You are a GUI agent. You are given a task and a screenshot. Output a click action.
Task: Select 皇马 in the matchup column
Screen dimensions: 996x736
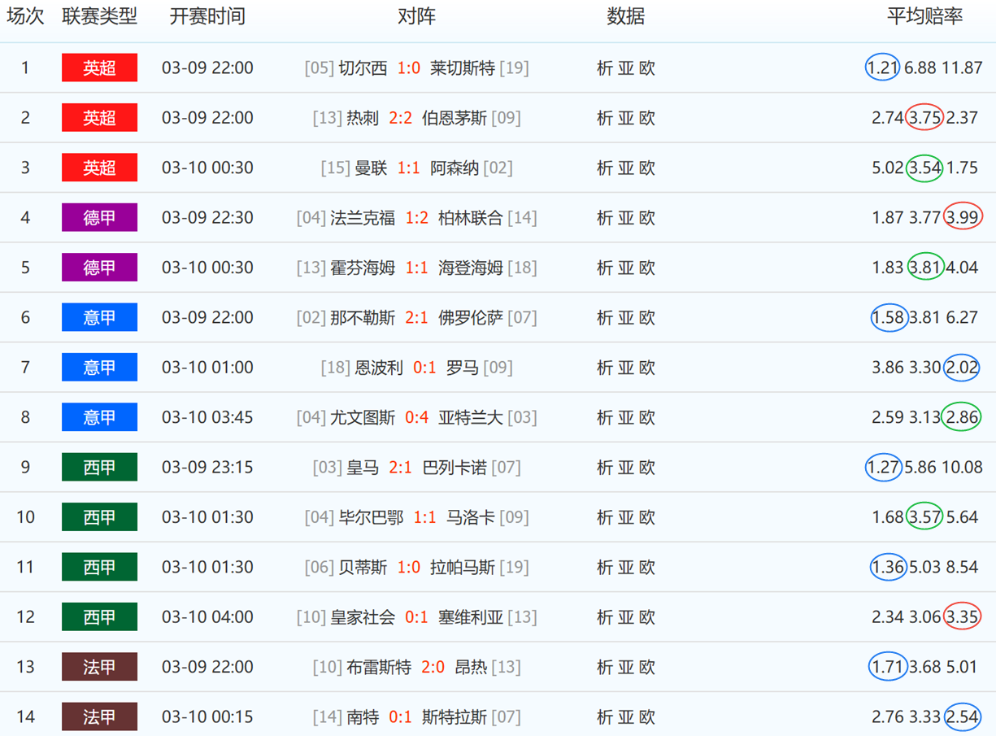tap(363, 468)
